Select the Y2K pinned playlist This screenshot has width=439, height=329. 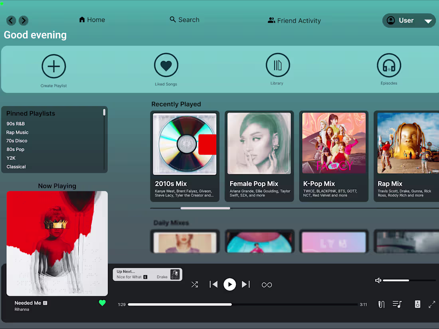(x=11, y=158)
